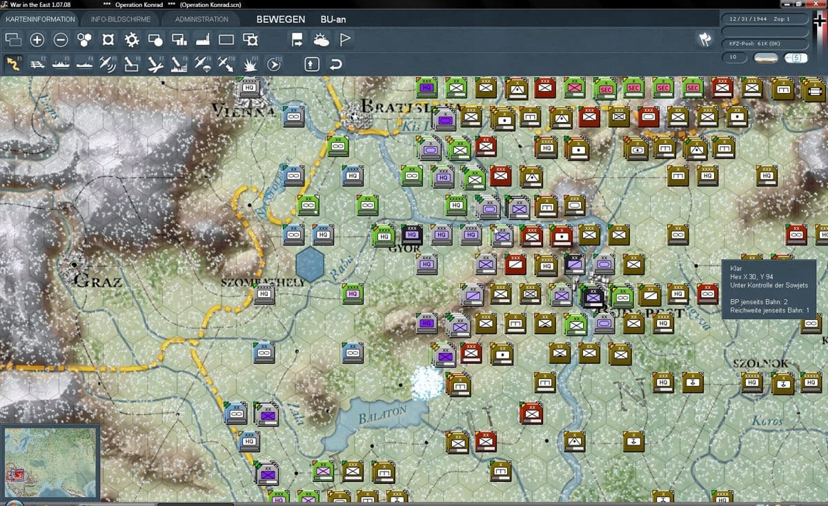Click the gear-shaped map toggle icon
Image resolution: width=828 pixels, height=506 pixels.
click(131, 41)
